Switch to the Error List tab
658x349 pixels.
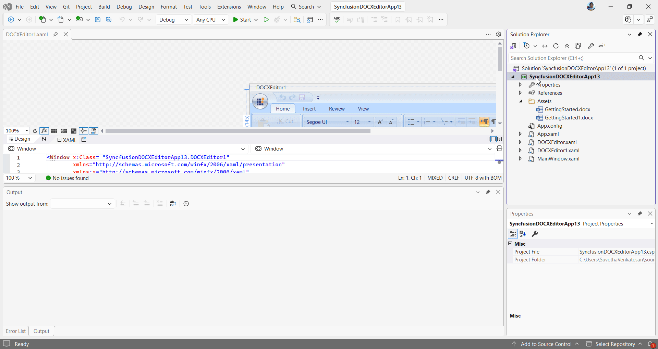click(x=15, y=331)
